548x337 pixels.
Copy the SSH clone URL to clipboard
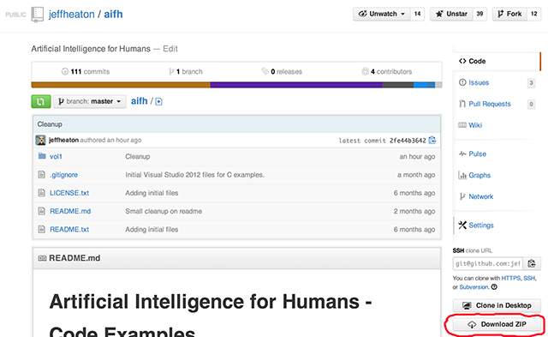click(532, 263)
